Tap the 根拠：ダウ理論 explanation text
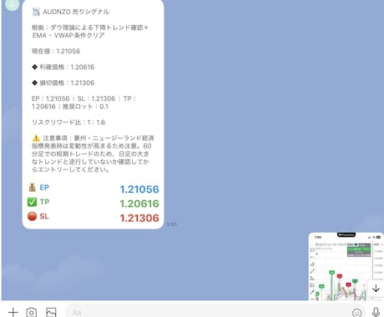 point(90,32)
